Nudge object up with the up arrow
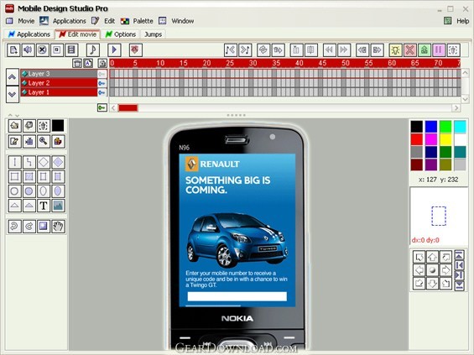 pos(432,257)
